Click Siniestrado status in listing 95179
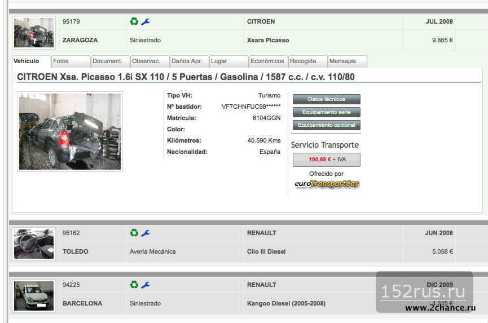This screenshot has width=488, height=323. (x=145, y=41)
